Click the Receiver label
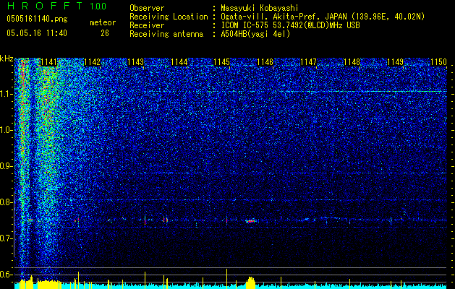This screenshot has width=455, height=289. pos(147,25)
